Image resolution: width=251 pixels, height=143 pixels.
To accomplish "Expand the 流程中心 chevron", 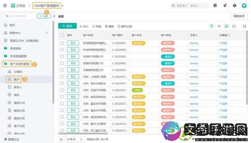I will [x=47, y=33].
